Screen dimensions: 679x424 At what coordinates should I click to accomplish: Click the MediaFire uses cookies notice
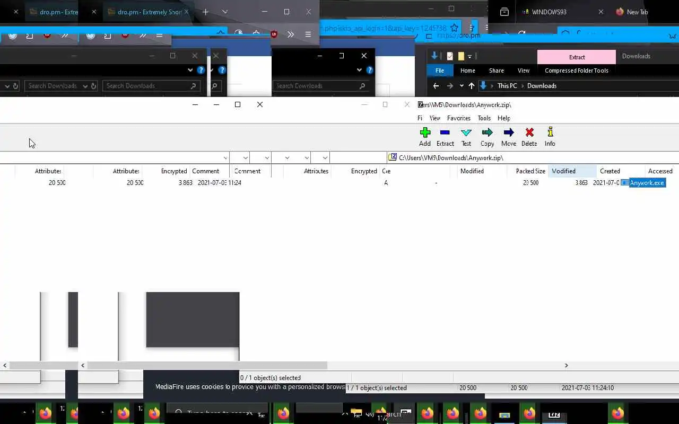pos(250,387)
